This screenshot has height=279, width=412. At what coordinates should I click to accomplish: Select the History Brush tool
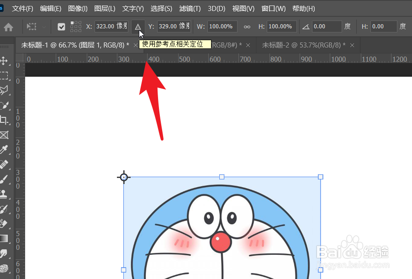4,209
